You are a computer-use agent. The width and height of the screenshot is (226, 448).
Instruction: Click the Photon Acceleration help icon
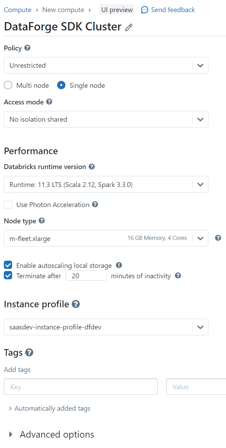pos(94,204)
